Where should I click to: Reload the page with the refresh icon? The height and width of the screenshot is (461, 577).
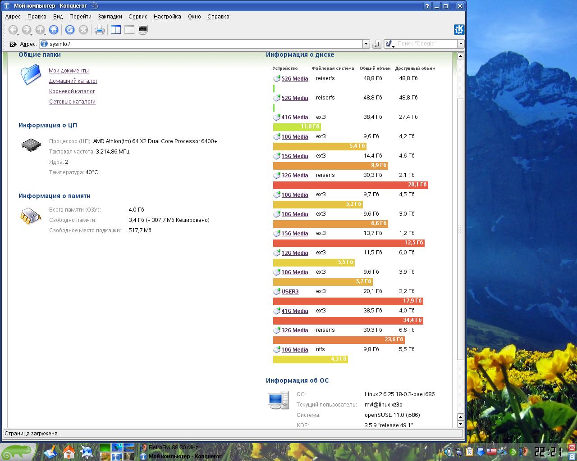coord(70,30)
